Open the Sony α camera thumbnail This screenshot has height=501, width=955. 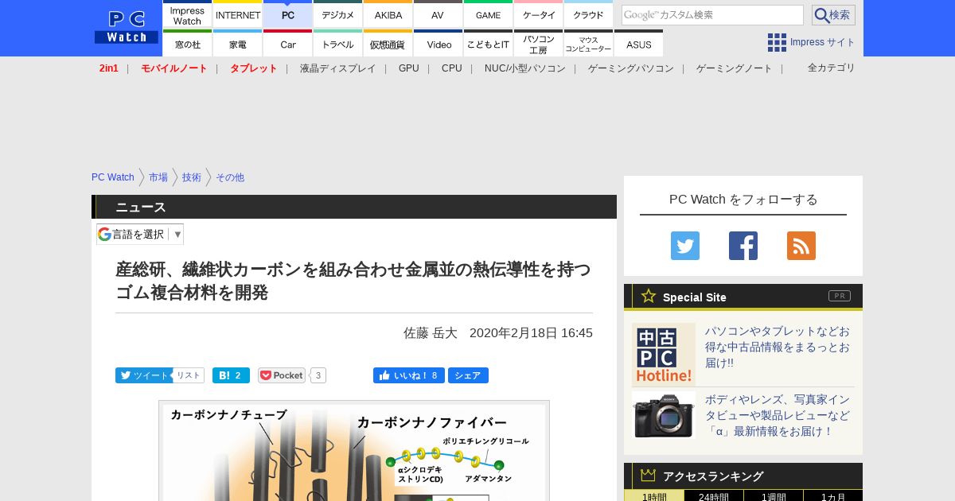coord(664,415)
